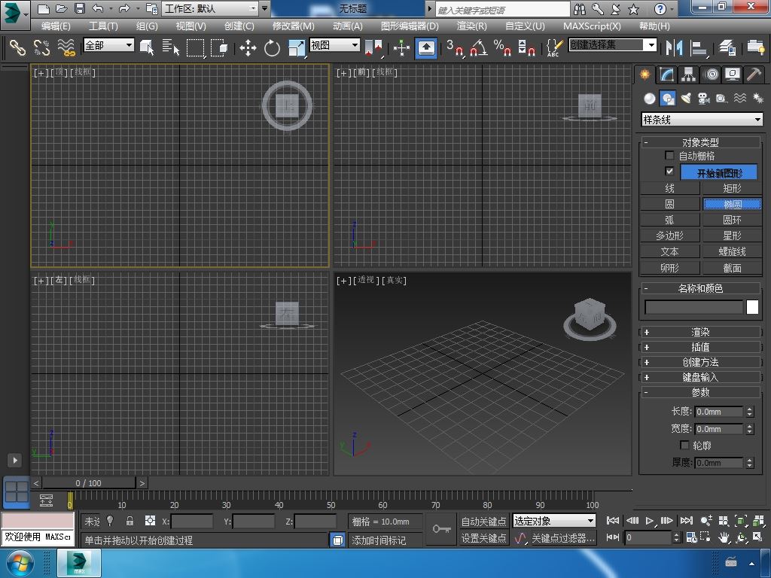
Task: Enable the 轮廓 checkbox
Action: point(684,445)
